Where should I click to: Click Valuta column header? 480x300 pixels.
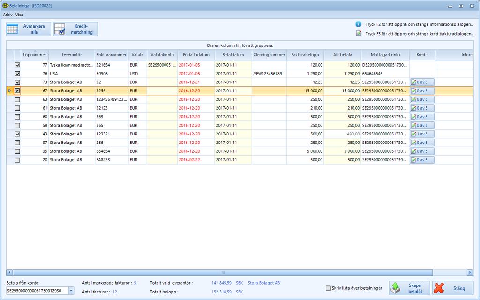point(137,55)
